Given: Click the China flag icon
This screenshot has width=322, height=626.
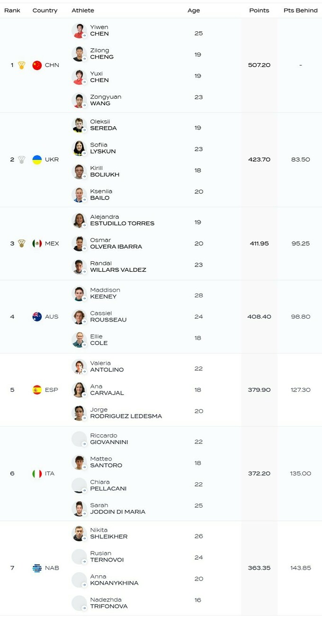Looking at the screenshot, I should [x=37, y=65].
